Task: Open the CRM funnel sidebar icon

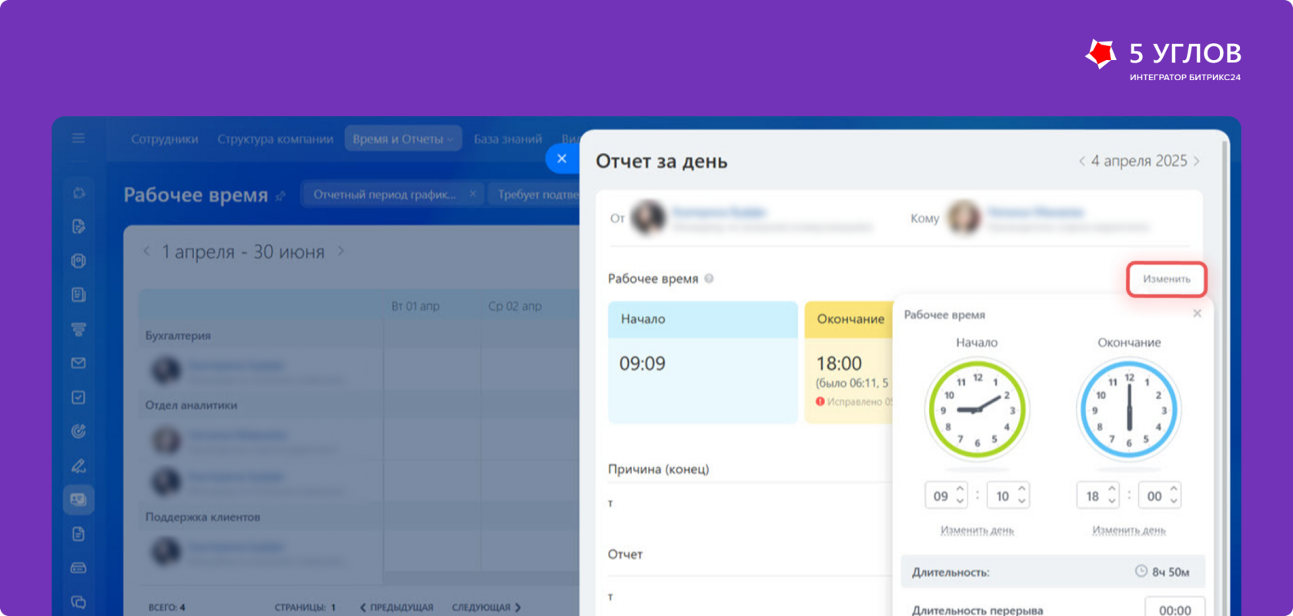Action: coord(79,329)
